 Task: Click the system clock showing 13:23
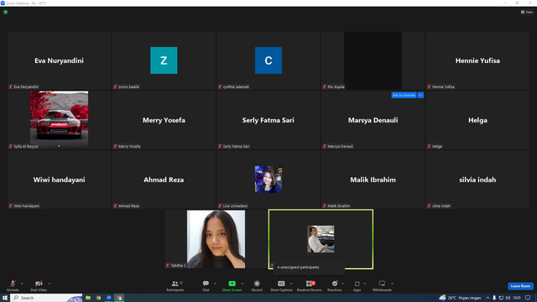(517, 298)
